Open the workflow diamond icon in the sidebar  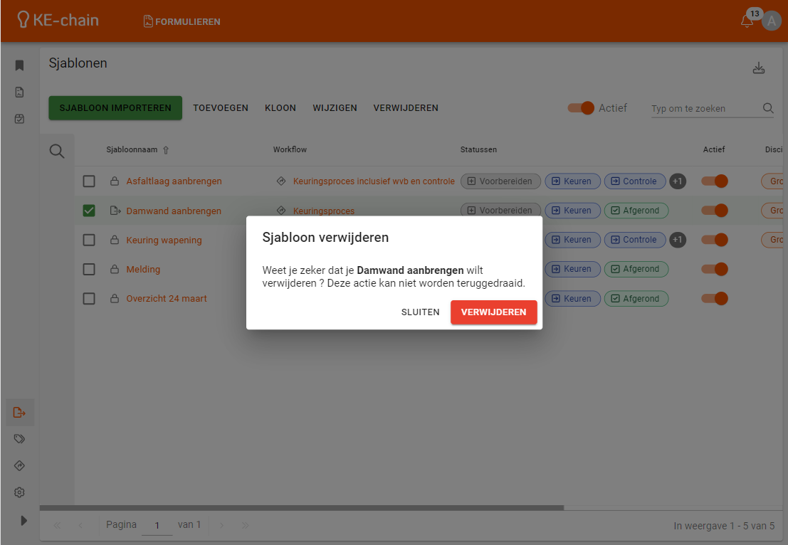(x=20, y=466)
